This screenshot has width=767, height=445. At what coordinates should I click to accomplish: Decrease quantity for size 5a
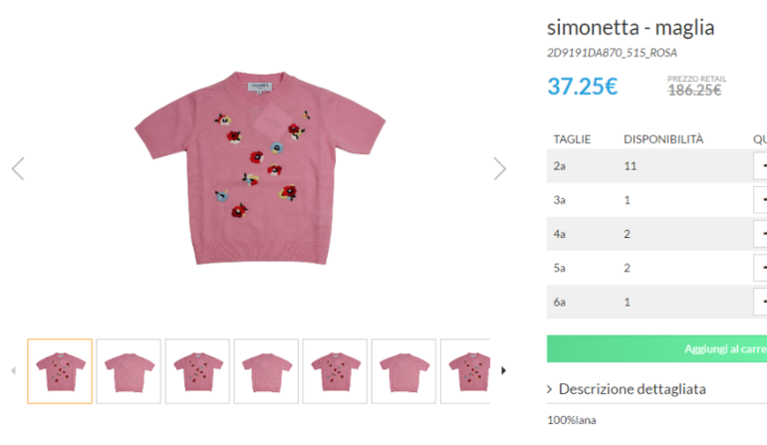click(x=761, y=268)
